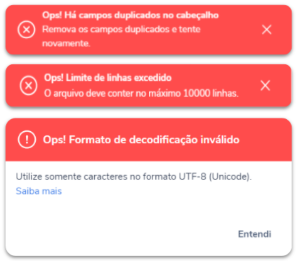Image resolution: width=298 pixels, height=261 pixels.
Task: Click the word 'Ops!' in the decoding dialog title
Action: pos(55,140)
